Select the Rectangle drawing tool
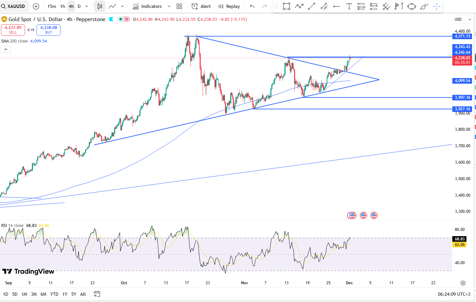This screenshot has height=302, width=476. pos(286,6)
